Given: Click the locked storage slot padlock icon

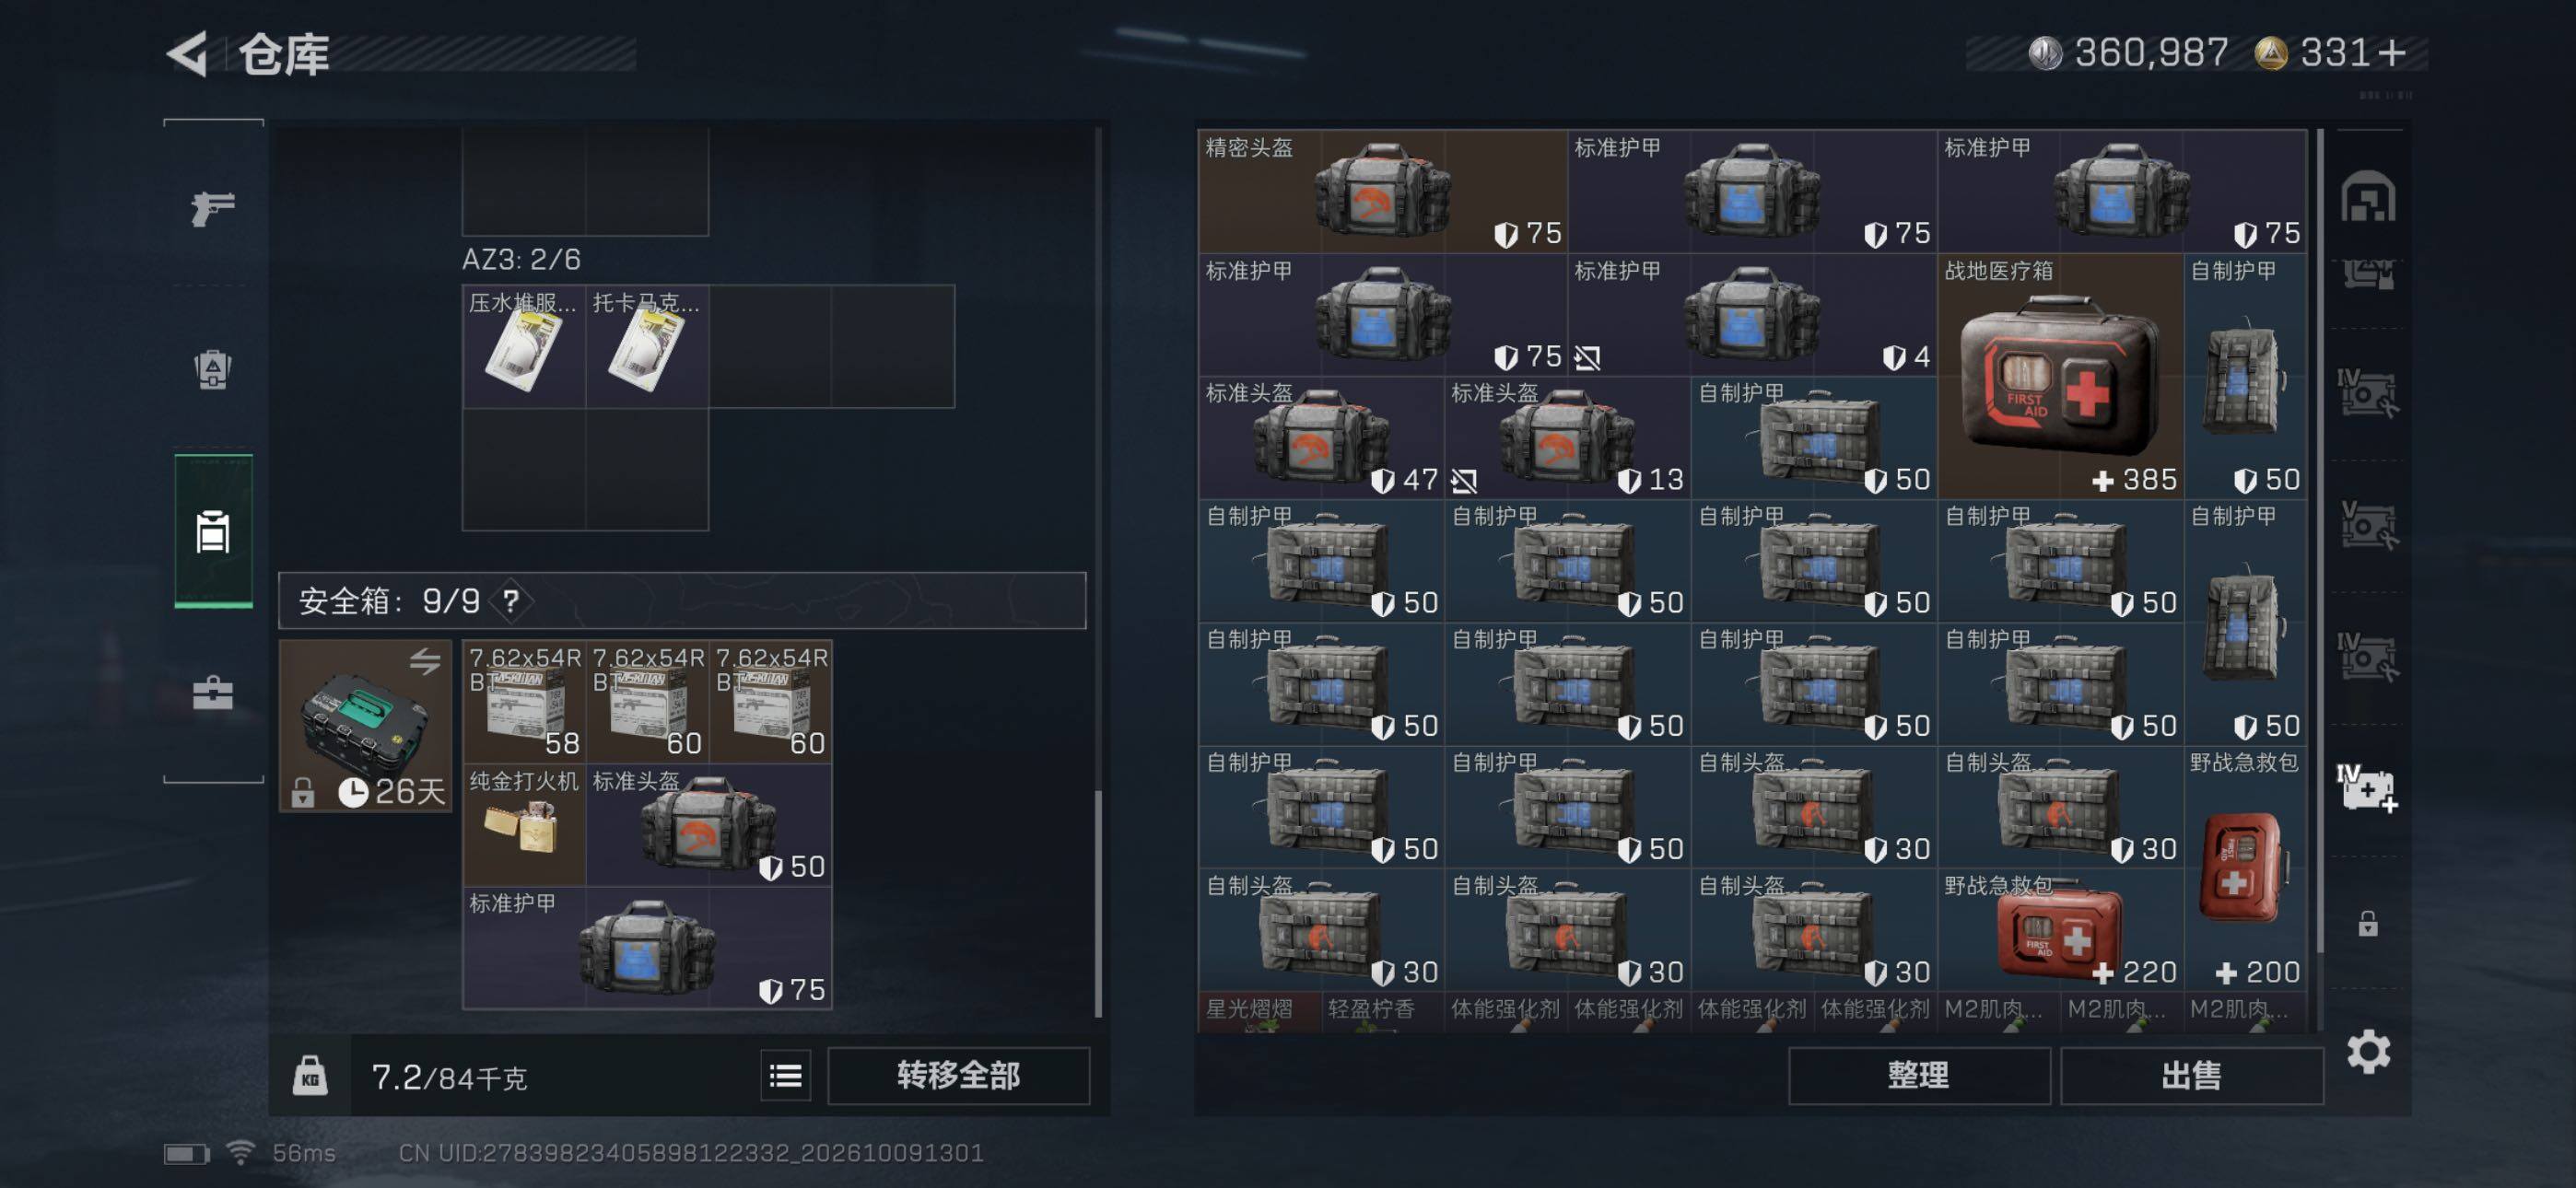Looking at the screenshot, I should click(x=2368, y=923).
